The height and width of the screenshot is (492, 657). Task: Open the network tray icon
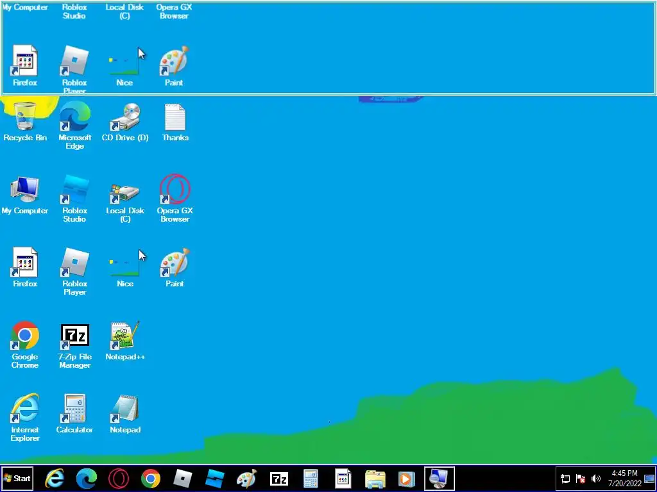coord(565,479)
